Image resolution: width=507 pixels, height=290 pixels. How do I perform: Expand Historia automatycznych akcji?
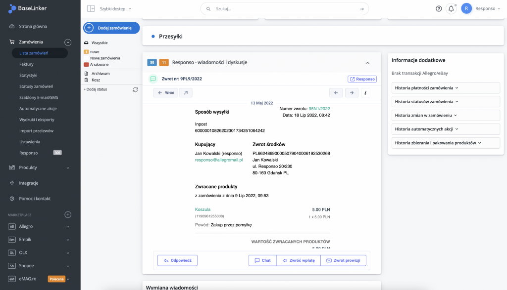[446, 129]
